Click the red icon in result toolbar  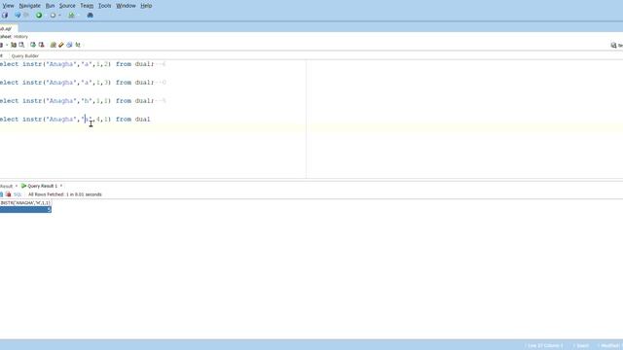point(9,194)
